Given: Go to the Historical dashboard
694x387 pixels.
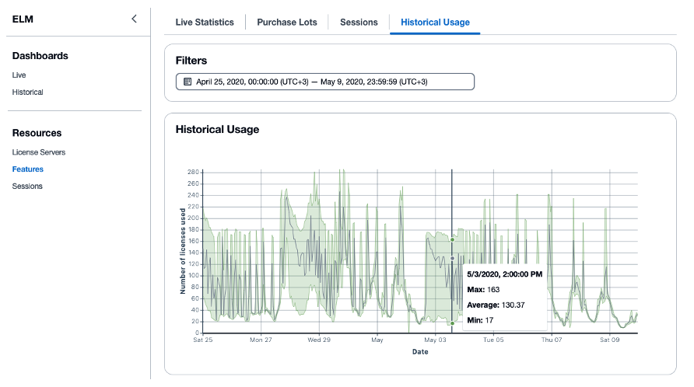Looking at the screenshot, I should (27, 92).
